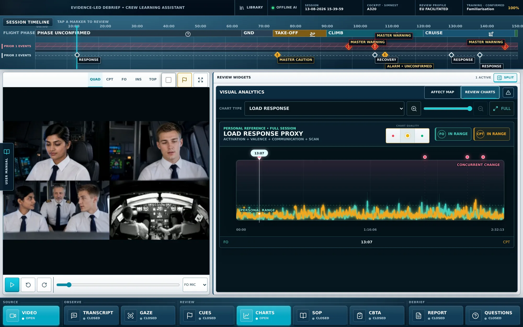Switch to INS camera view
The image size is (523, 327).
coord(138,80)
